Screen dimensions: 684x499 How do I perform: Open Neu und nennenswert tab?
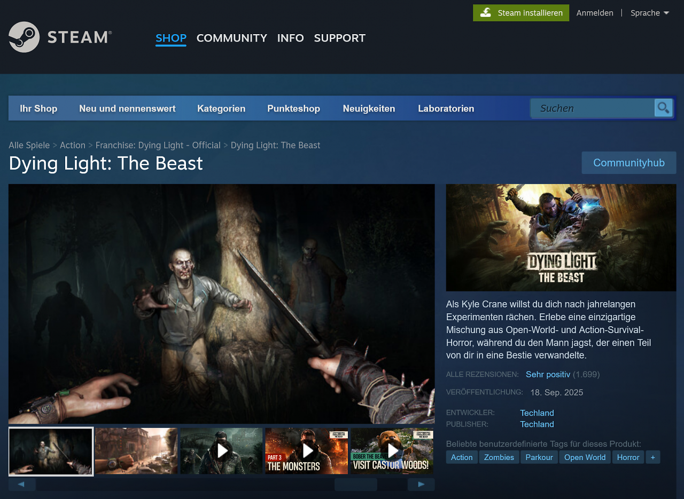pos(127,108)
